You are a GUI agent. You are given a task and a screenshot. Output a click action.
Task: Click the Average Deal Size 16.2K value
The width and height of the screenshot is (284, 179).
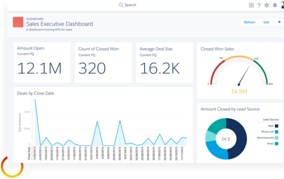click(x=160, y=68)
